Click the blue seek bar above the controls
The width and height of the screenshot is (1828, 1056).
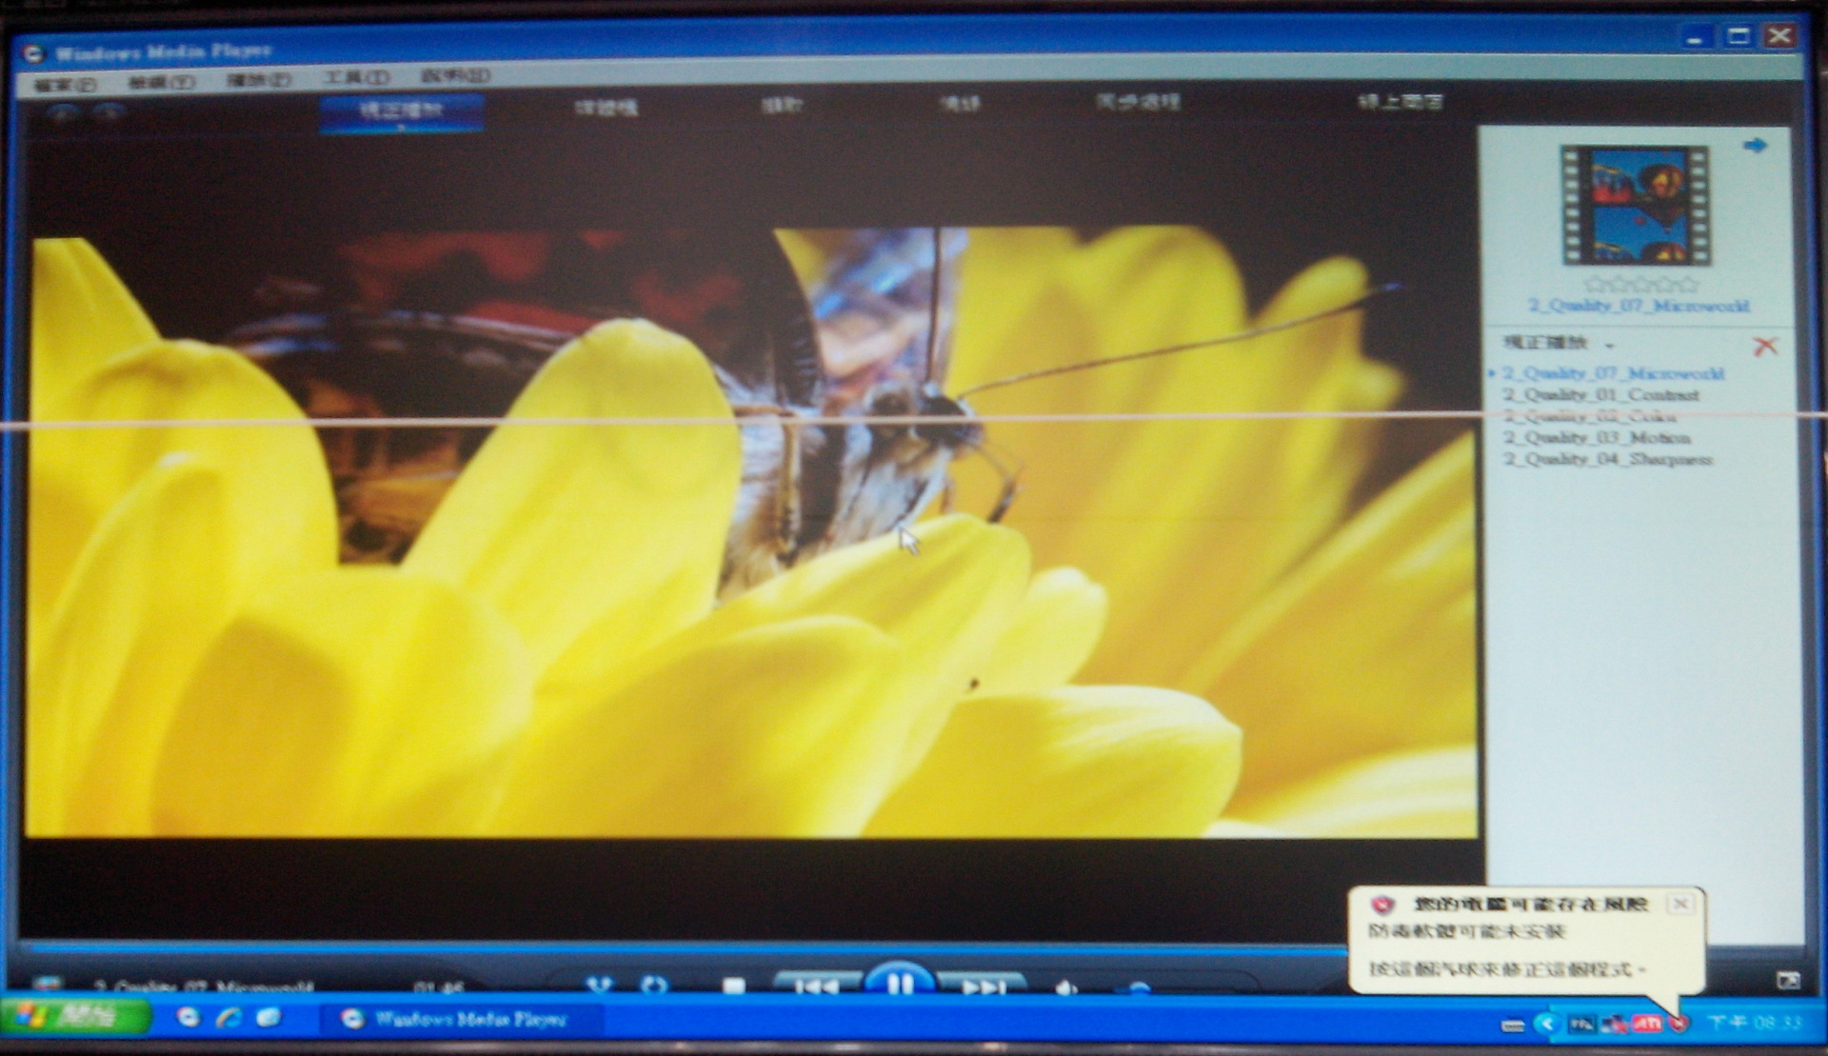click(x=685, y=948)
